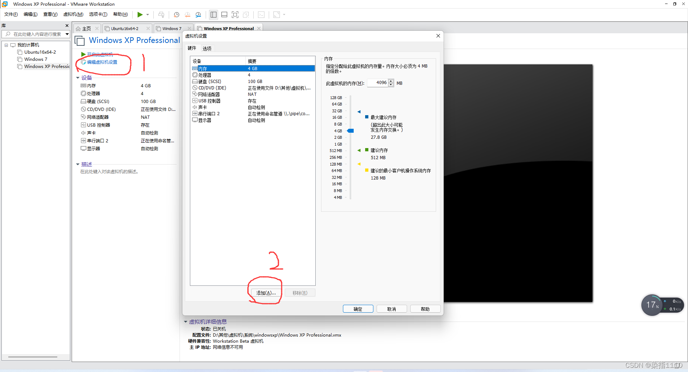Viewport: 688px width, 372px height.
Task: Select Ubuntu16x64-2 in the library tree
Action: pos(40,52)
